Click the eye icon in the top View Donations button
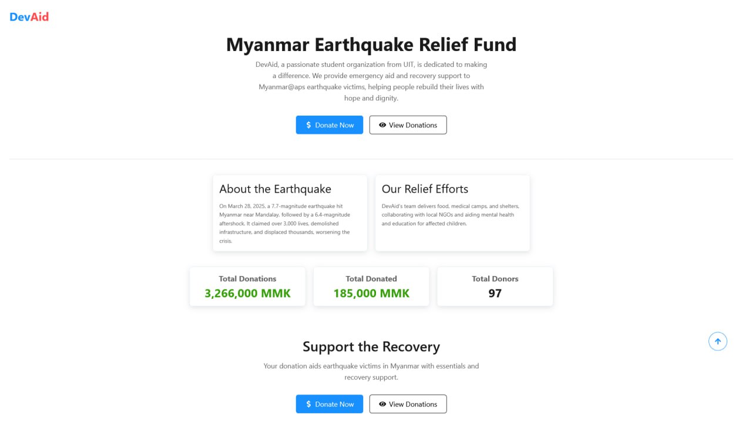Viewport: 752px width, 438px height. click(382, 125)
